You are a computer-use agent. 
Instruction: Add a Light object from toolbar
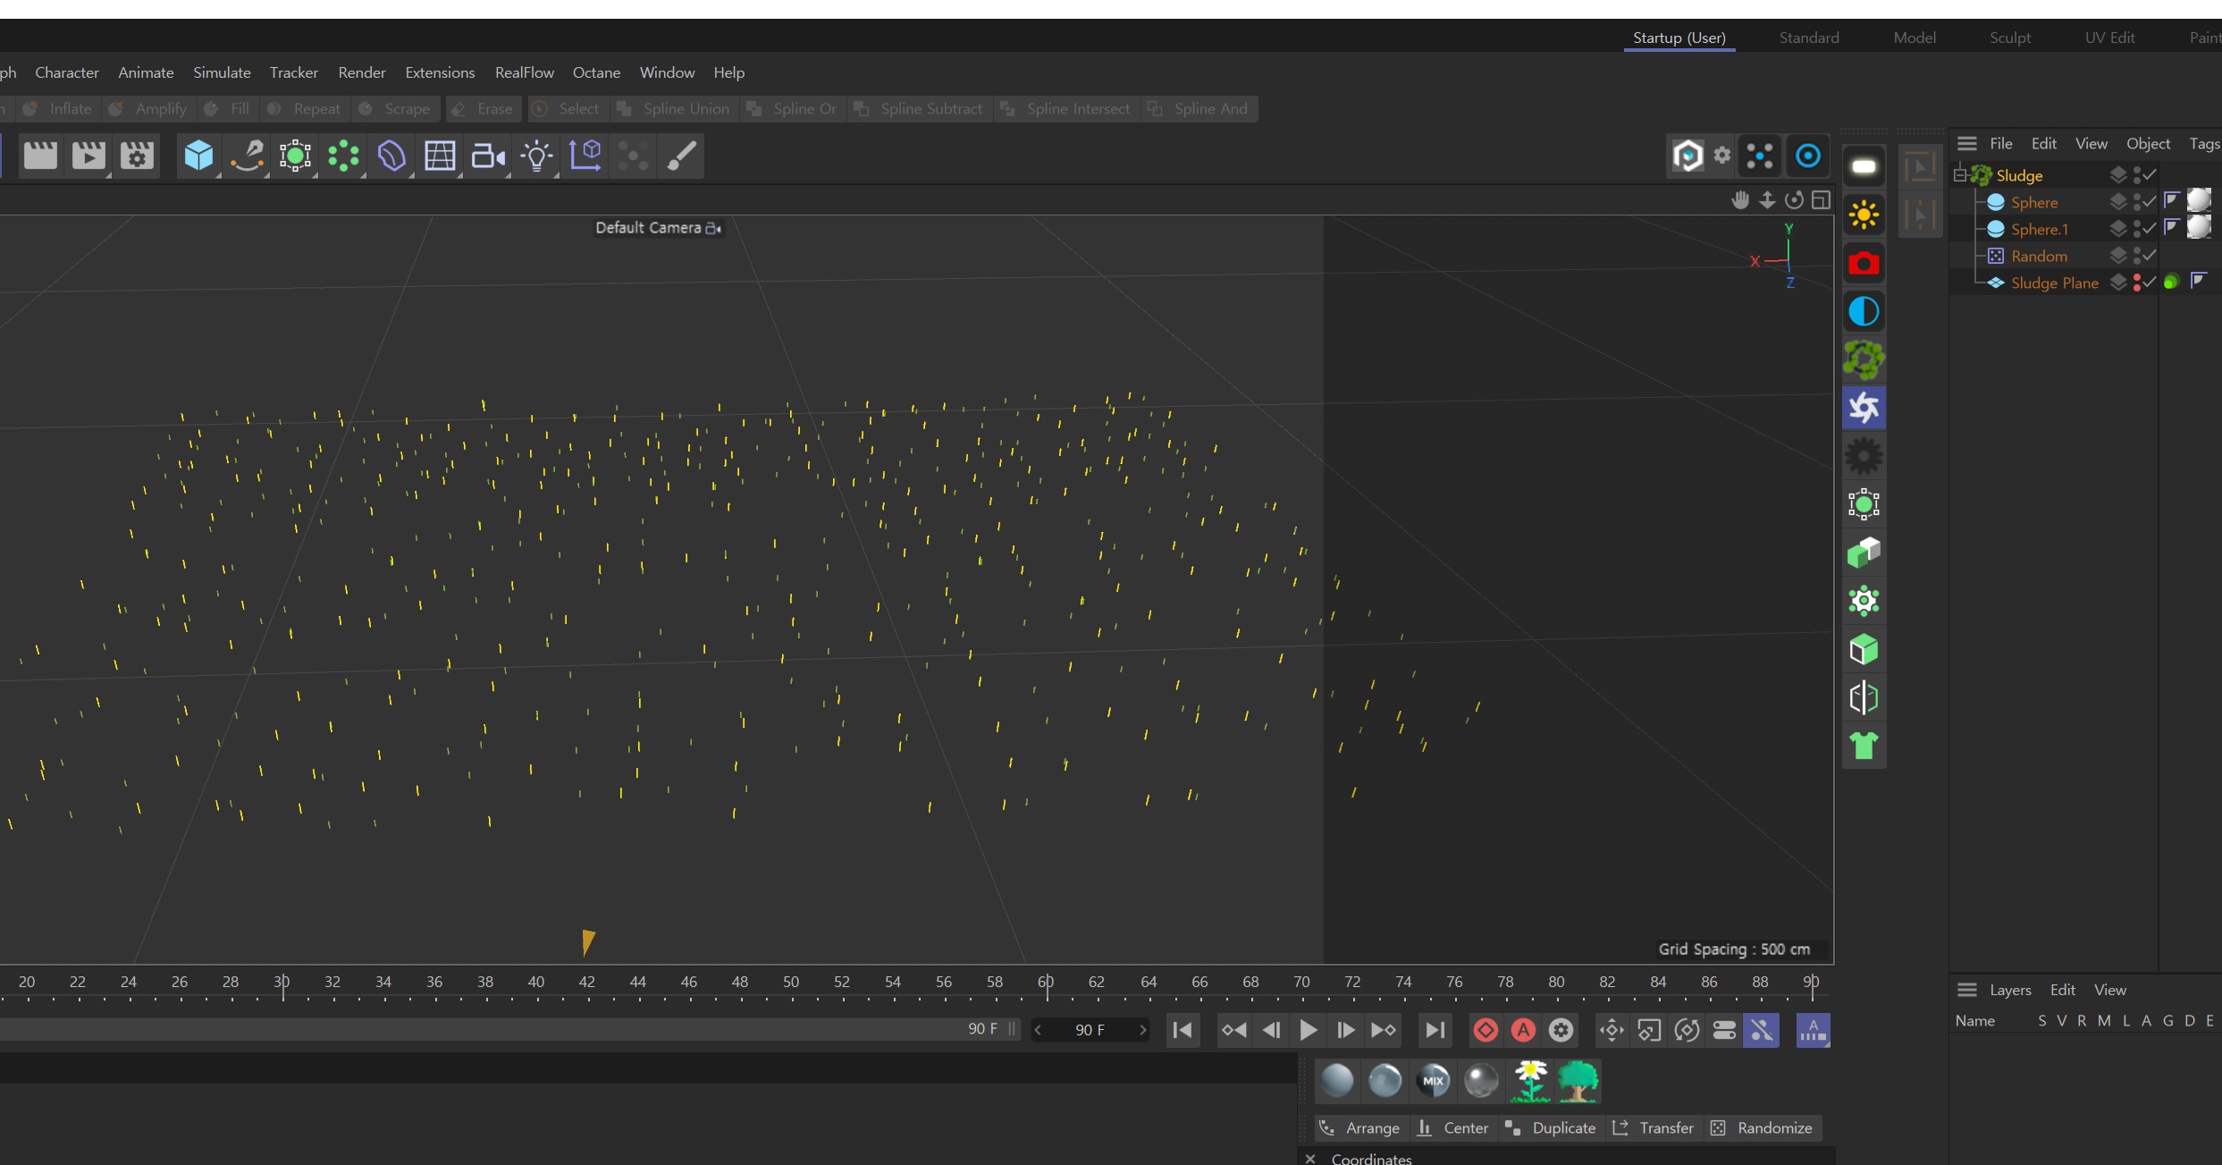536,156
